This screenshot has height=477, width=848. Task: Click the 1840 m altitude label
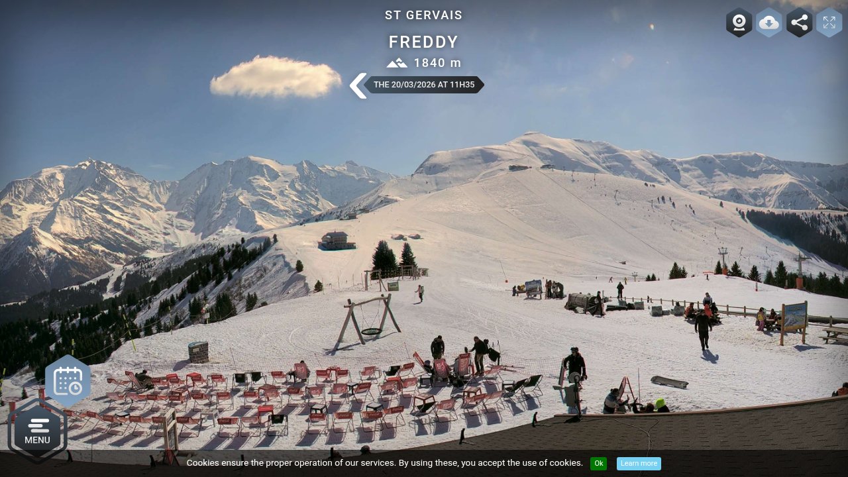[x=437, y=63]
